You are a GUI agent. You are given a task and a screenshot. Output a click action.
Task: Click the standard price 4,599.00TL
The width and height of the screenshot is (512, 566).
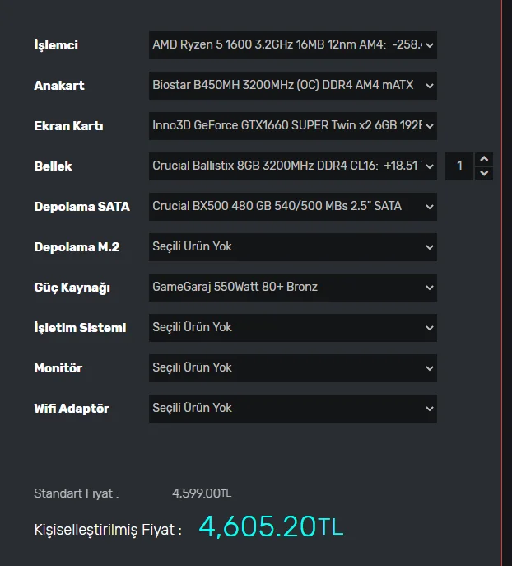[202, 493]
